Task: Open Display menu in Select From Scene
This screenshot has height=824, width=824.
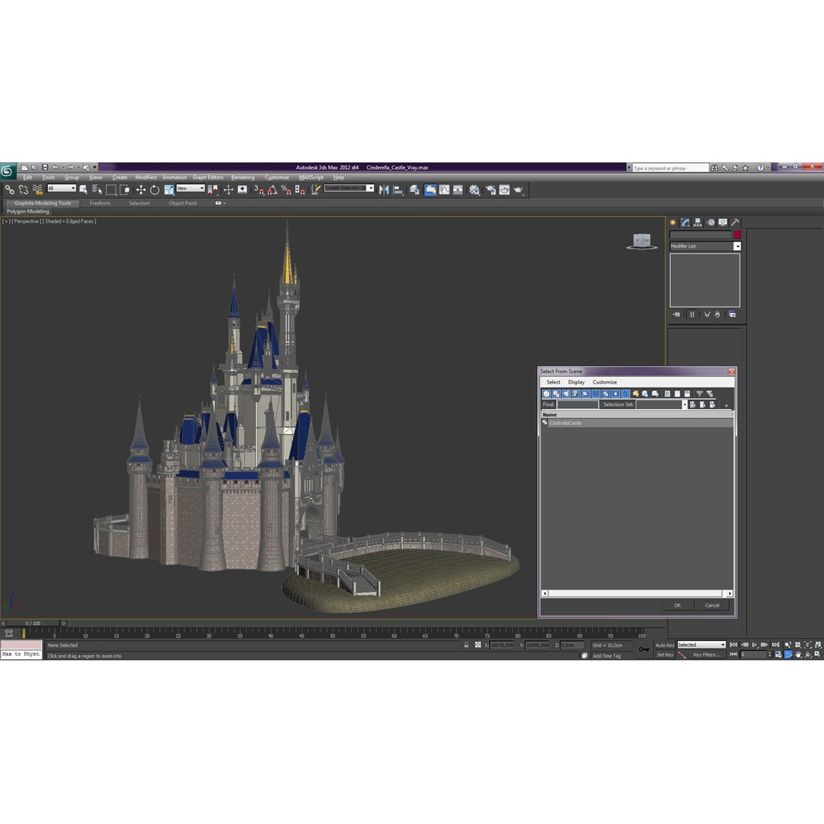Action: coord(576,382)
